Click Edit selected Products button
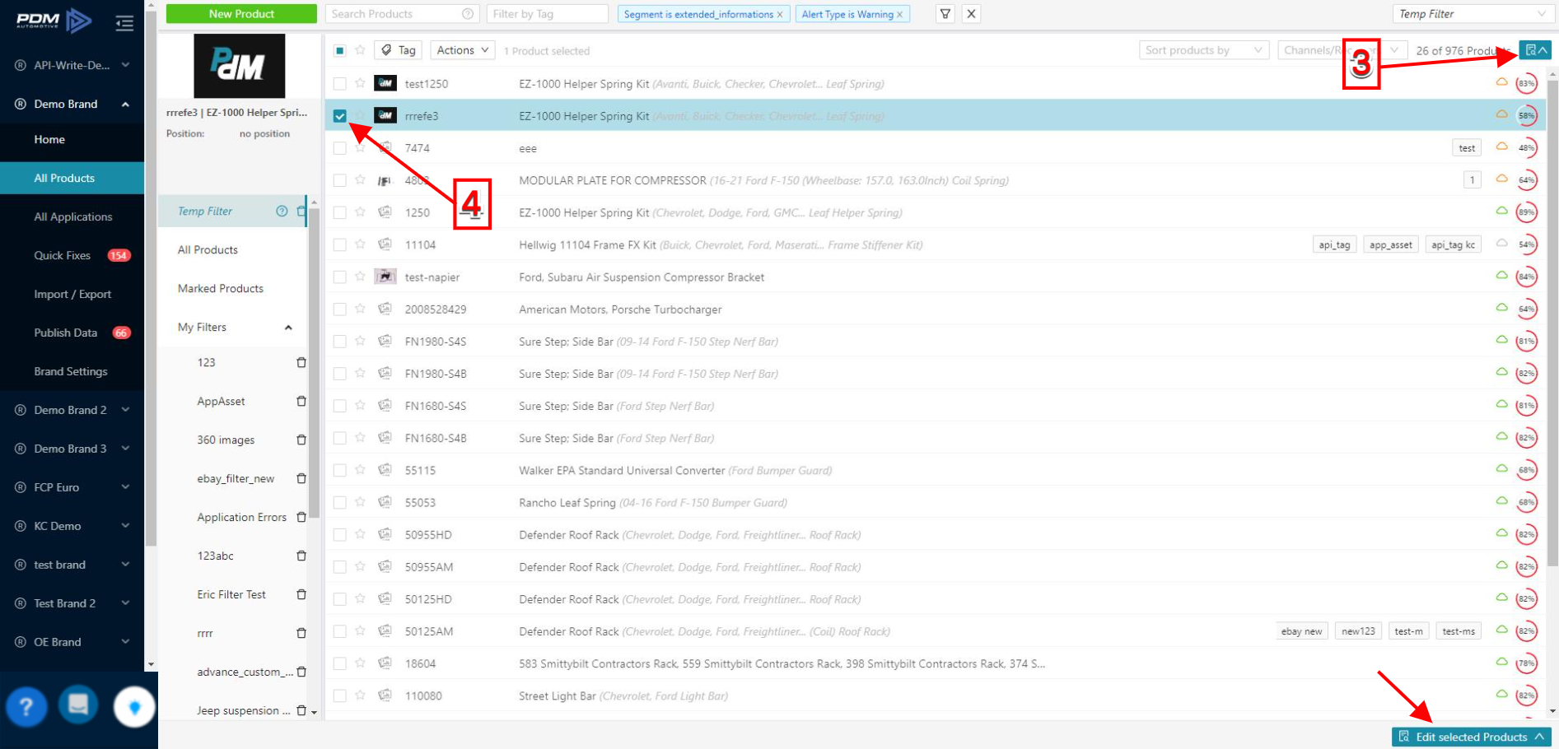Screen dimensions: 1559x749 click(1471, 737)
